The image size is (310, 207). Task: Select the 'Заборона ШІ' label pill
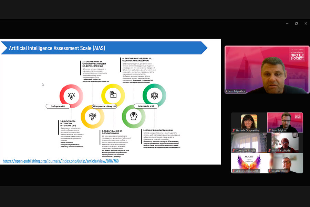tap(58, 106)
